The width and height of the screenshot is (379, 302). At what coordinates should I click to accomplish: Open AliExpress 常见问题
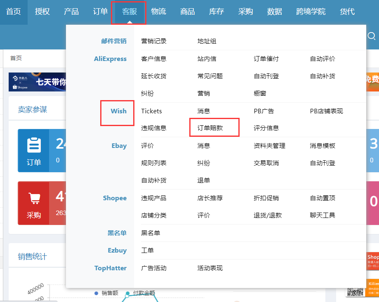(x=210, y=76)
